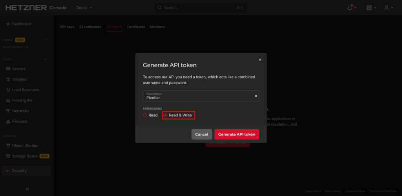The height and width of the screenshot is (196, 402).
Task: Click the Servers sidebar icon
Action: (8, 69)
